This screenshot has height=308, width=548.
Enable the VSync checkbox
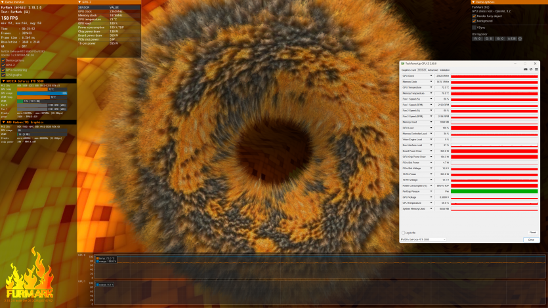[x=474, y=27]
